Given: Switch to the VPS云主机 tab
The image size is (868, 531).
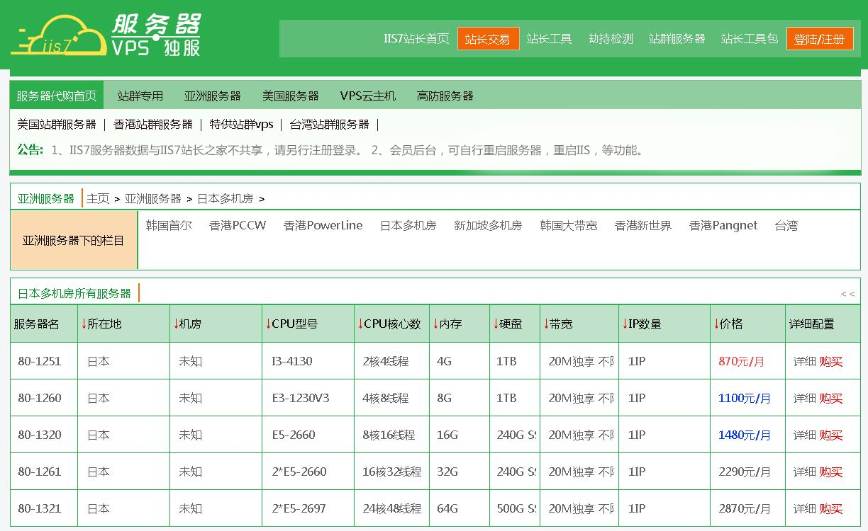Looking at the screenshot, I should [x=367, y=96].
